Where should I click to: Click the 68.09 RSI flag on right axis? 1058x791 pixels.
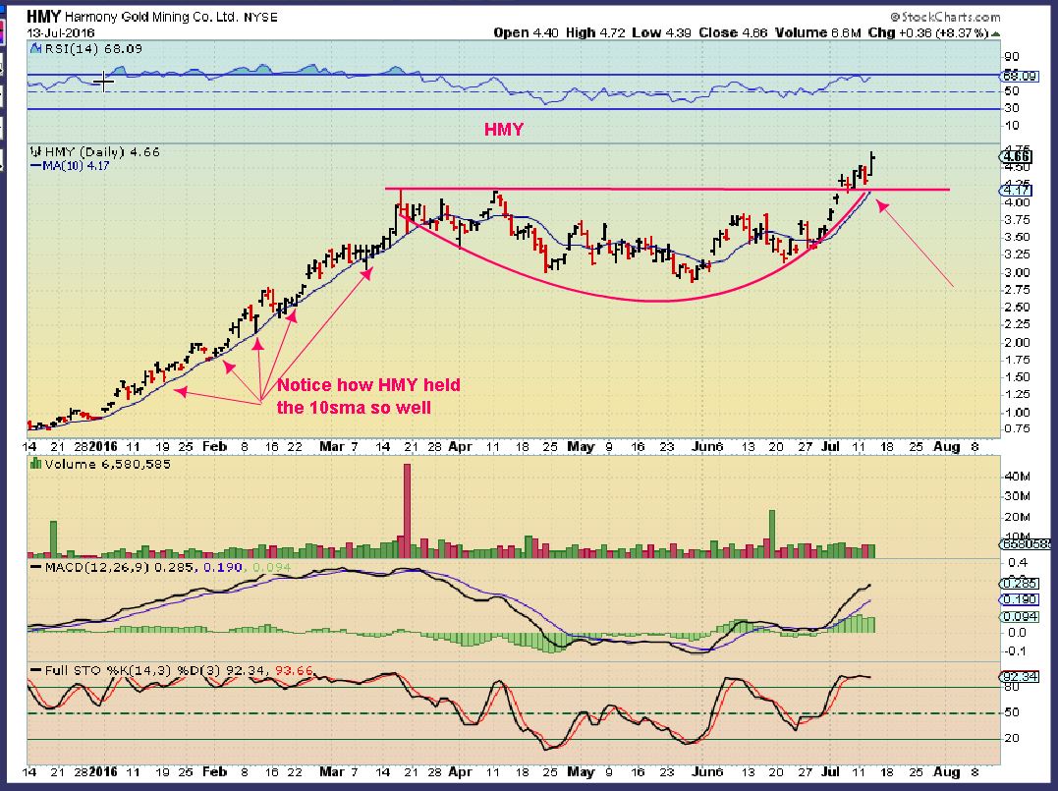[1021, 75]
